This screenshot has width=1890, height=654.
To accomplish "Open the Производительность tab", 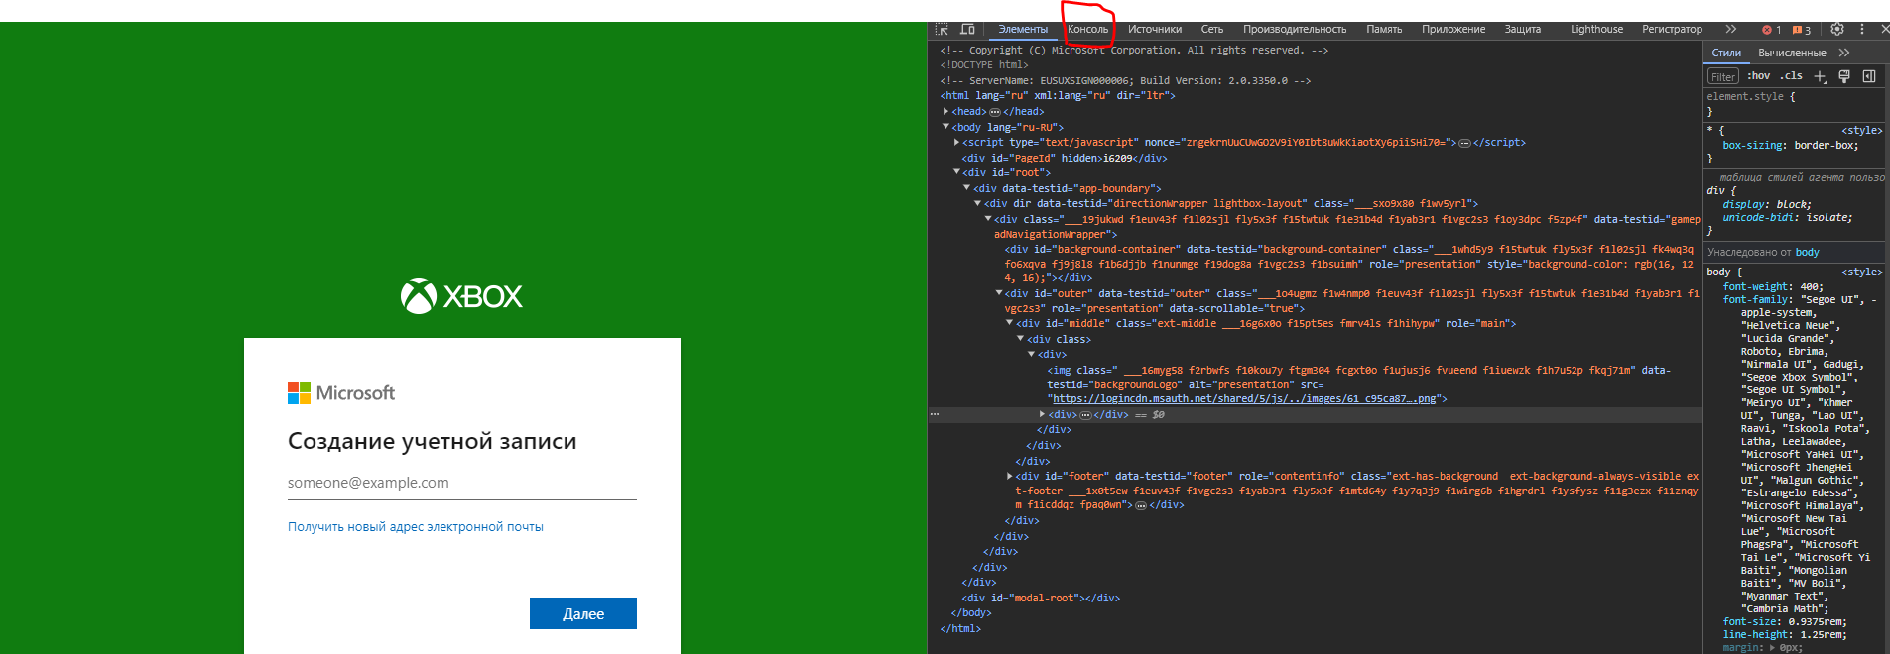I will (x=1295, y=30).
